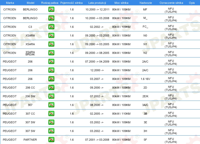Click the Pojemność silnika column header

click(71, 3)
